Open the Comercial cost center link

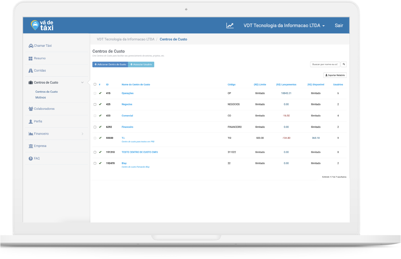[127, 116]
